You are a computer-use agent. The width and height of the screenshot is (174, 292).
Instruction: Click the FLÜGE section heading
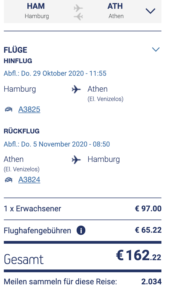[x=16, y=50]
